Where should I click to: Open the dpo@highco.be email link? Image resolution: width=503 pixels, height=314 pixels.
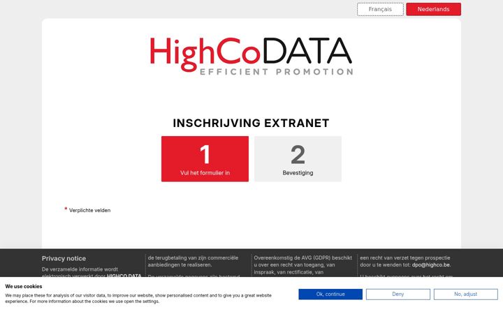point(431,265)
